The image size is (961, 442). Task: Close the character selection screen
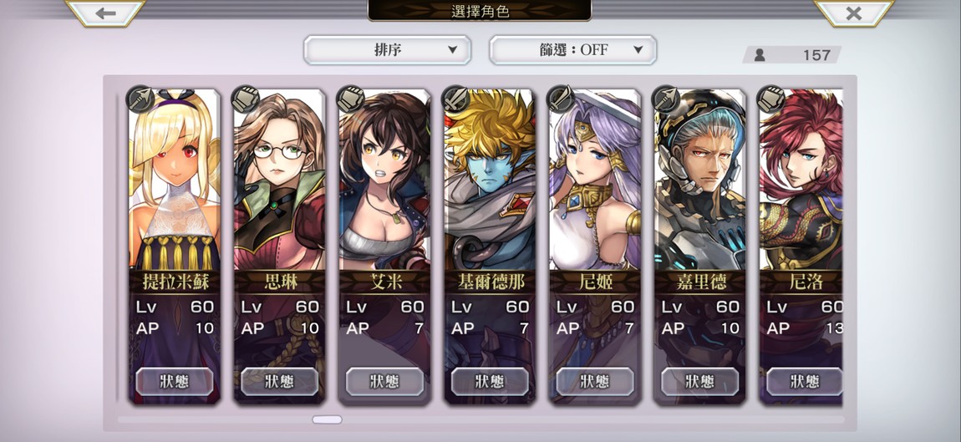(x=854, y=13)
